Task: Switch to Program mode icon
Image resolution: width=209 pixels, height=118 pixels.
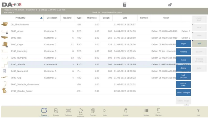Action: (x=93, y=111)
